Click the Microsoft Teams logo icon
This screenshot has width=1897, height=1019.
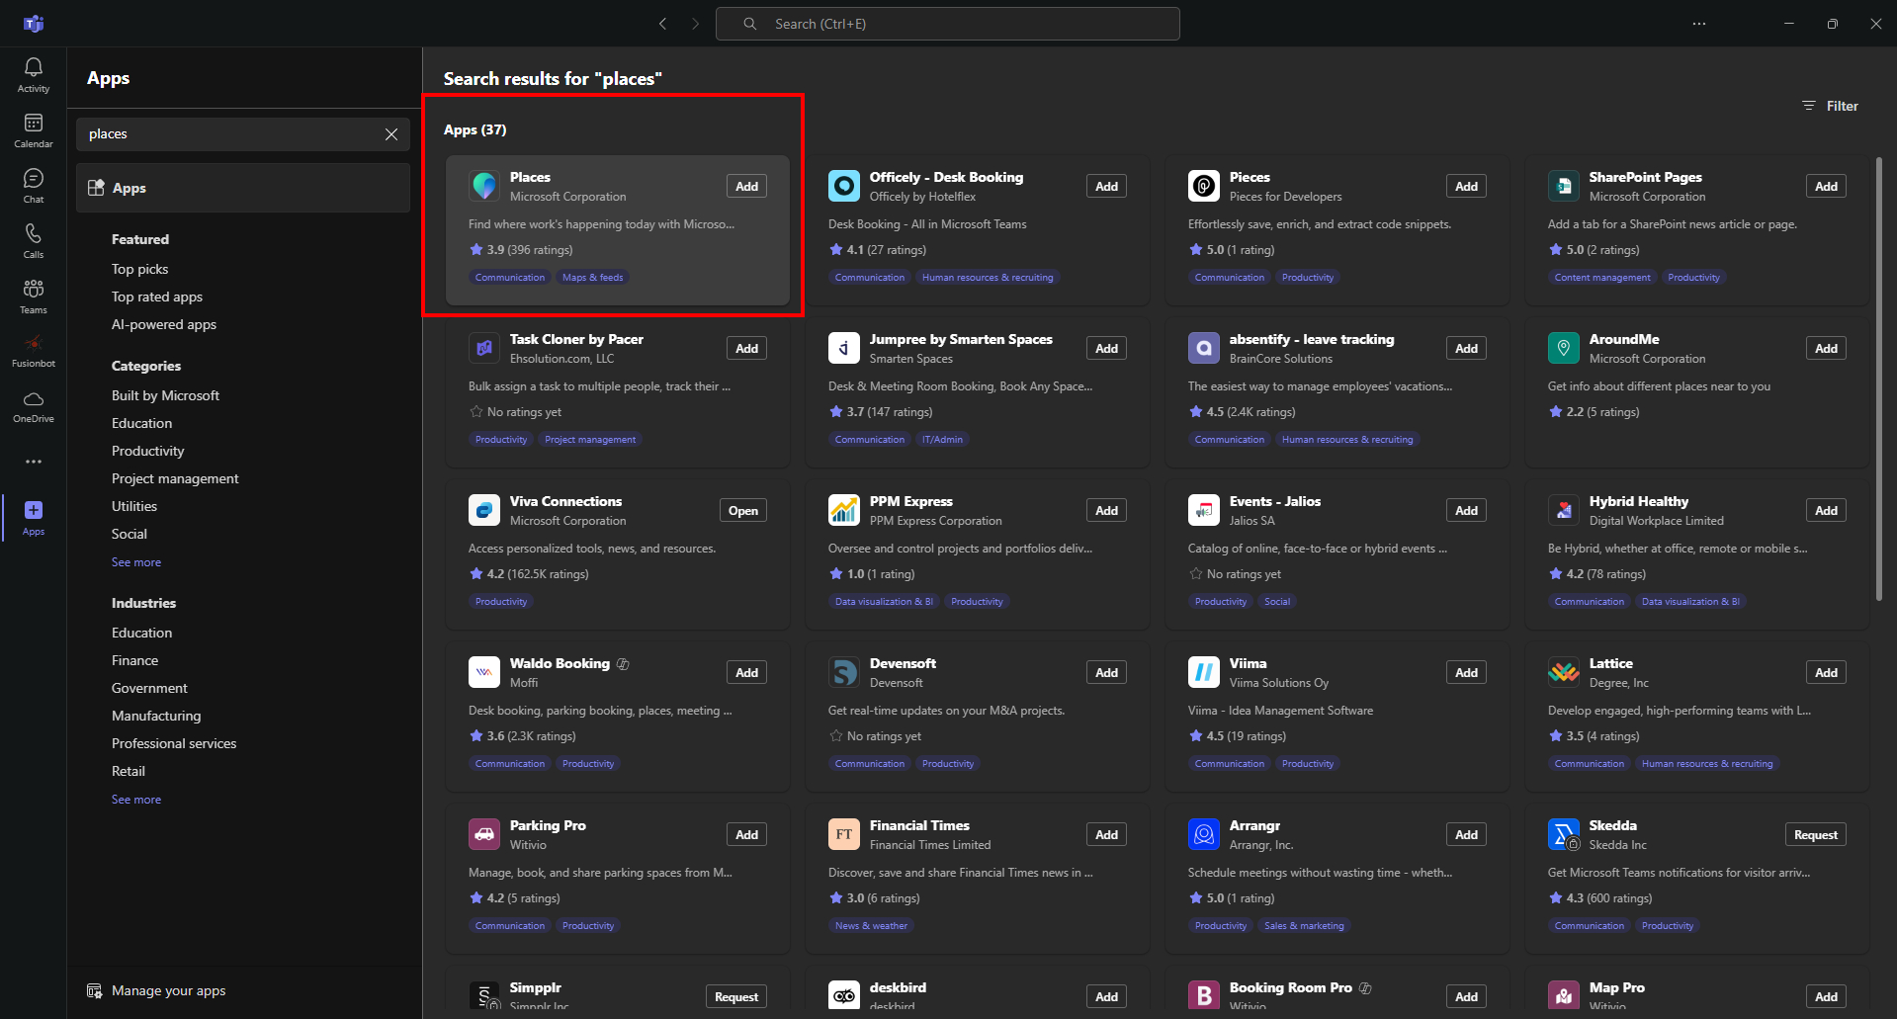point(34,24)
